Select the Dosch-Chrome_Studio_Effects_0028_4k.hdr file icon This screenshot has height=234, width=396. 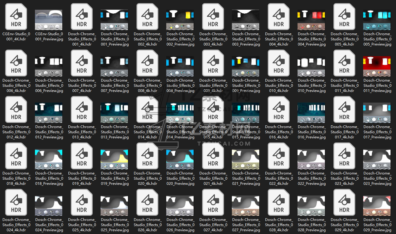(279, 202)
